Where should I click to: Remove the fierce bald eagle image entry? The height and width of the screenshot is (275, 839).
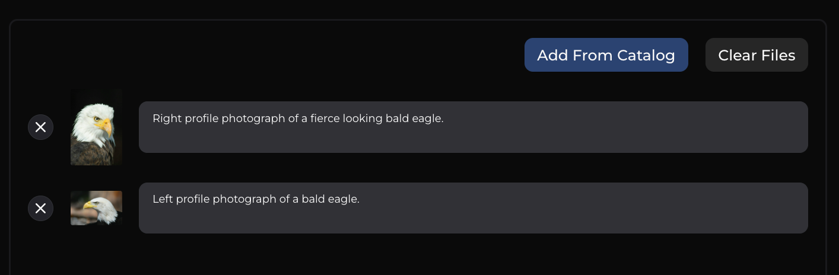[40, 127]
